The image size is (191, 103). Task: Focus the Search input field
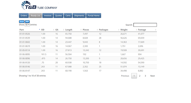click(145, 25)
